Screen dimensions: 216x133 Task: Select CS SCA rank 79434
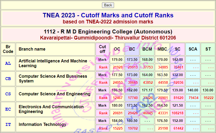194,98
